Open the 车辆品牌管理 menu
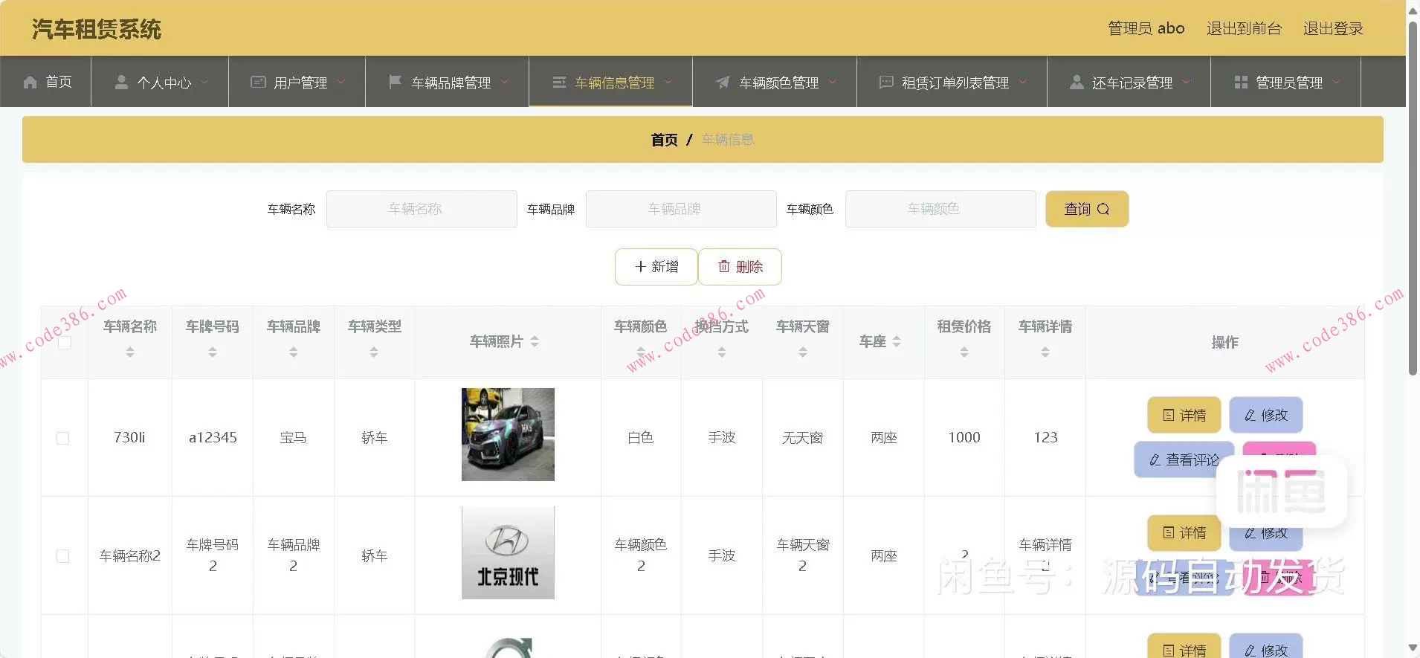This screenshot has height=658, width=1420. tap(448, 82)
